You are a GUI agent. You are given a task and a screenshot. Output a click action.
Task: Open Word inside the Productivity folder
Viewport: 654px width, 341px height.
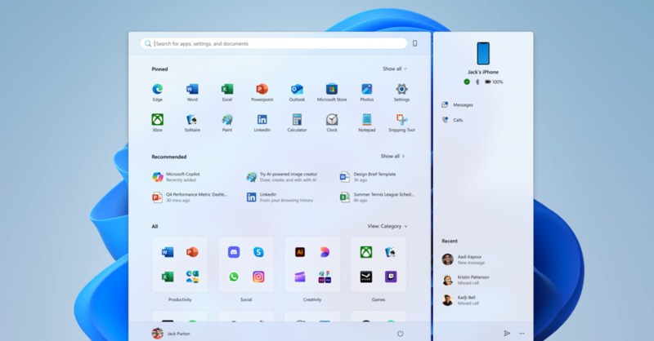pos(168,252)
